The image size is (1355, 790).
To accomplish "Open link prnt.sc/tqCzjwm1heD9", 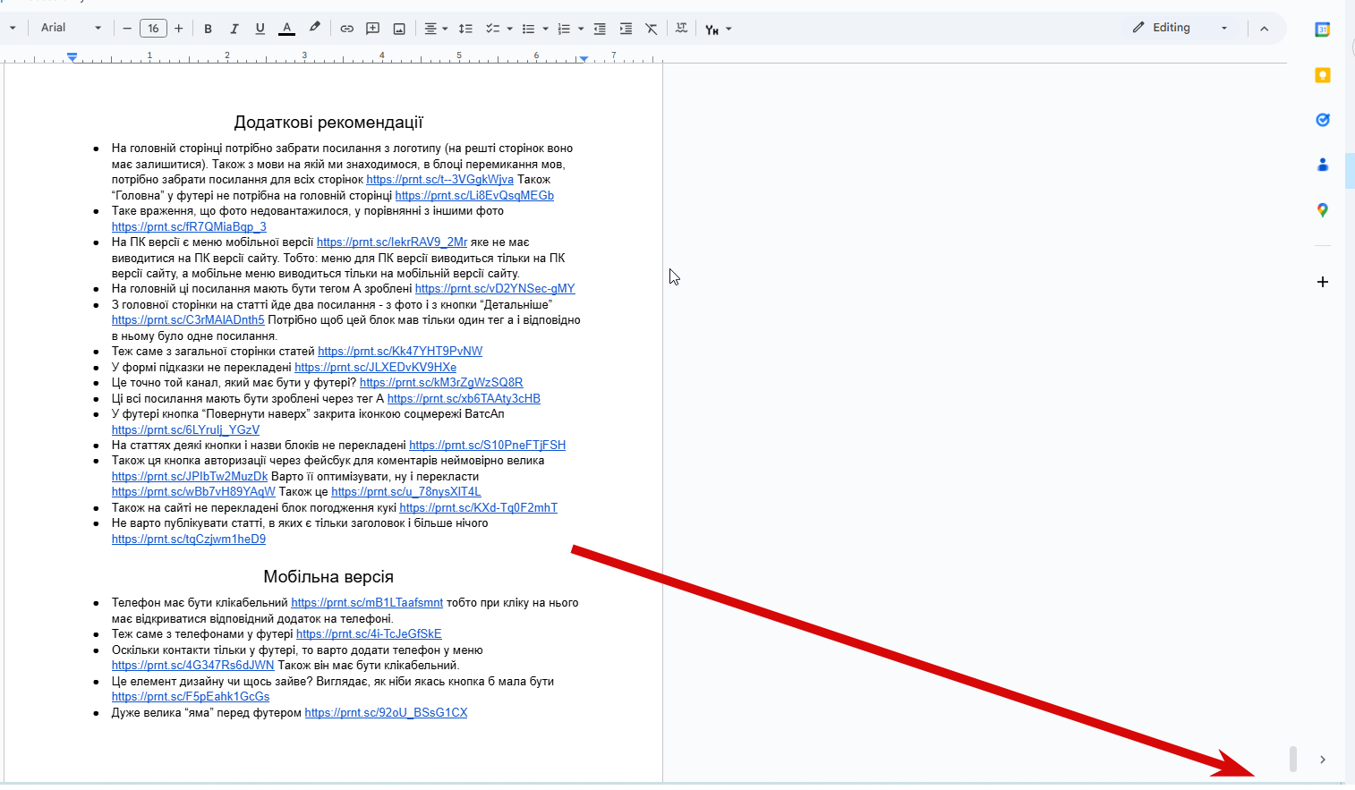I will (189, 539).
